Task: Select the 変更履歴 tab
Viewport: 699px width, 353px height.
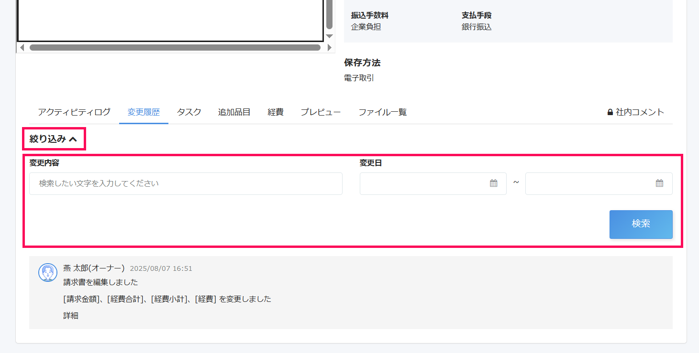Action: 144,112
